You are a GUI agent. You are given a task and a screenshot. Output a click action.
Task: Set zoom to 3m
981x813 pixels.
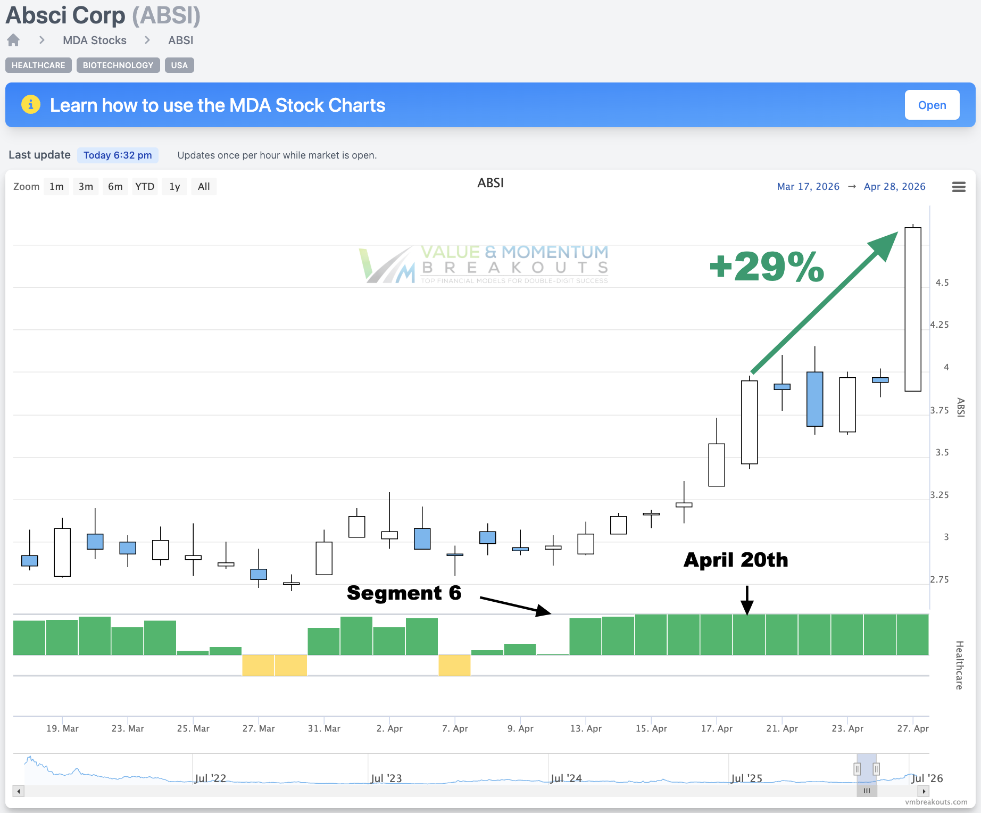coord(86,187)
